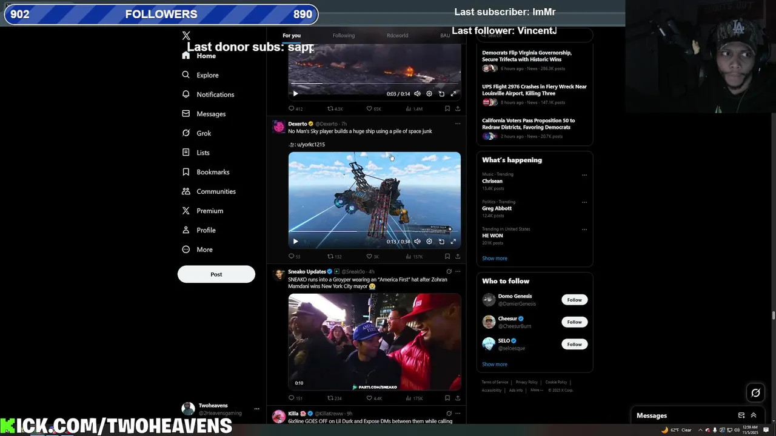
Task: Show hidden icons in the system tray
Action: pos(700,430)
